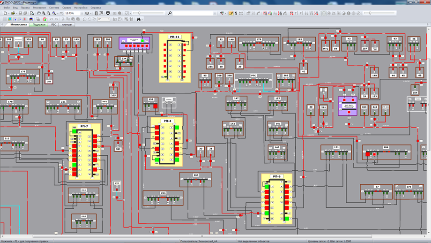Screen dimensions: 431x243
Task: Toggle the checkmark button in the top toolbar
Action: tap(127, 13)
